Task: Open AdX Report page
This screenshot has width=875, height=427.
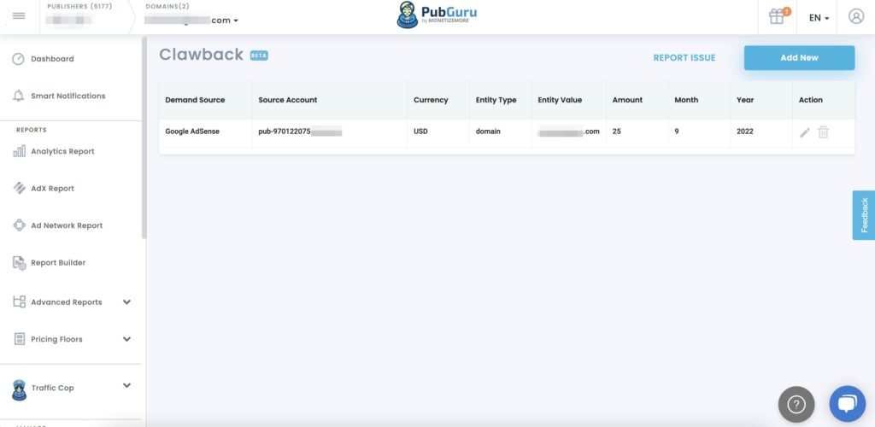Action: [52, 189]
